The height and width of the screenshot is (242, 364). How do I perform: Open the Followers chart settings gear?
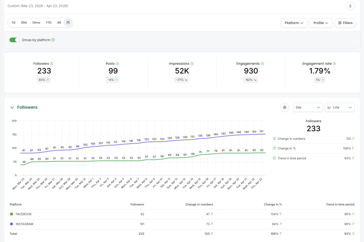coord(285,107)
